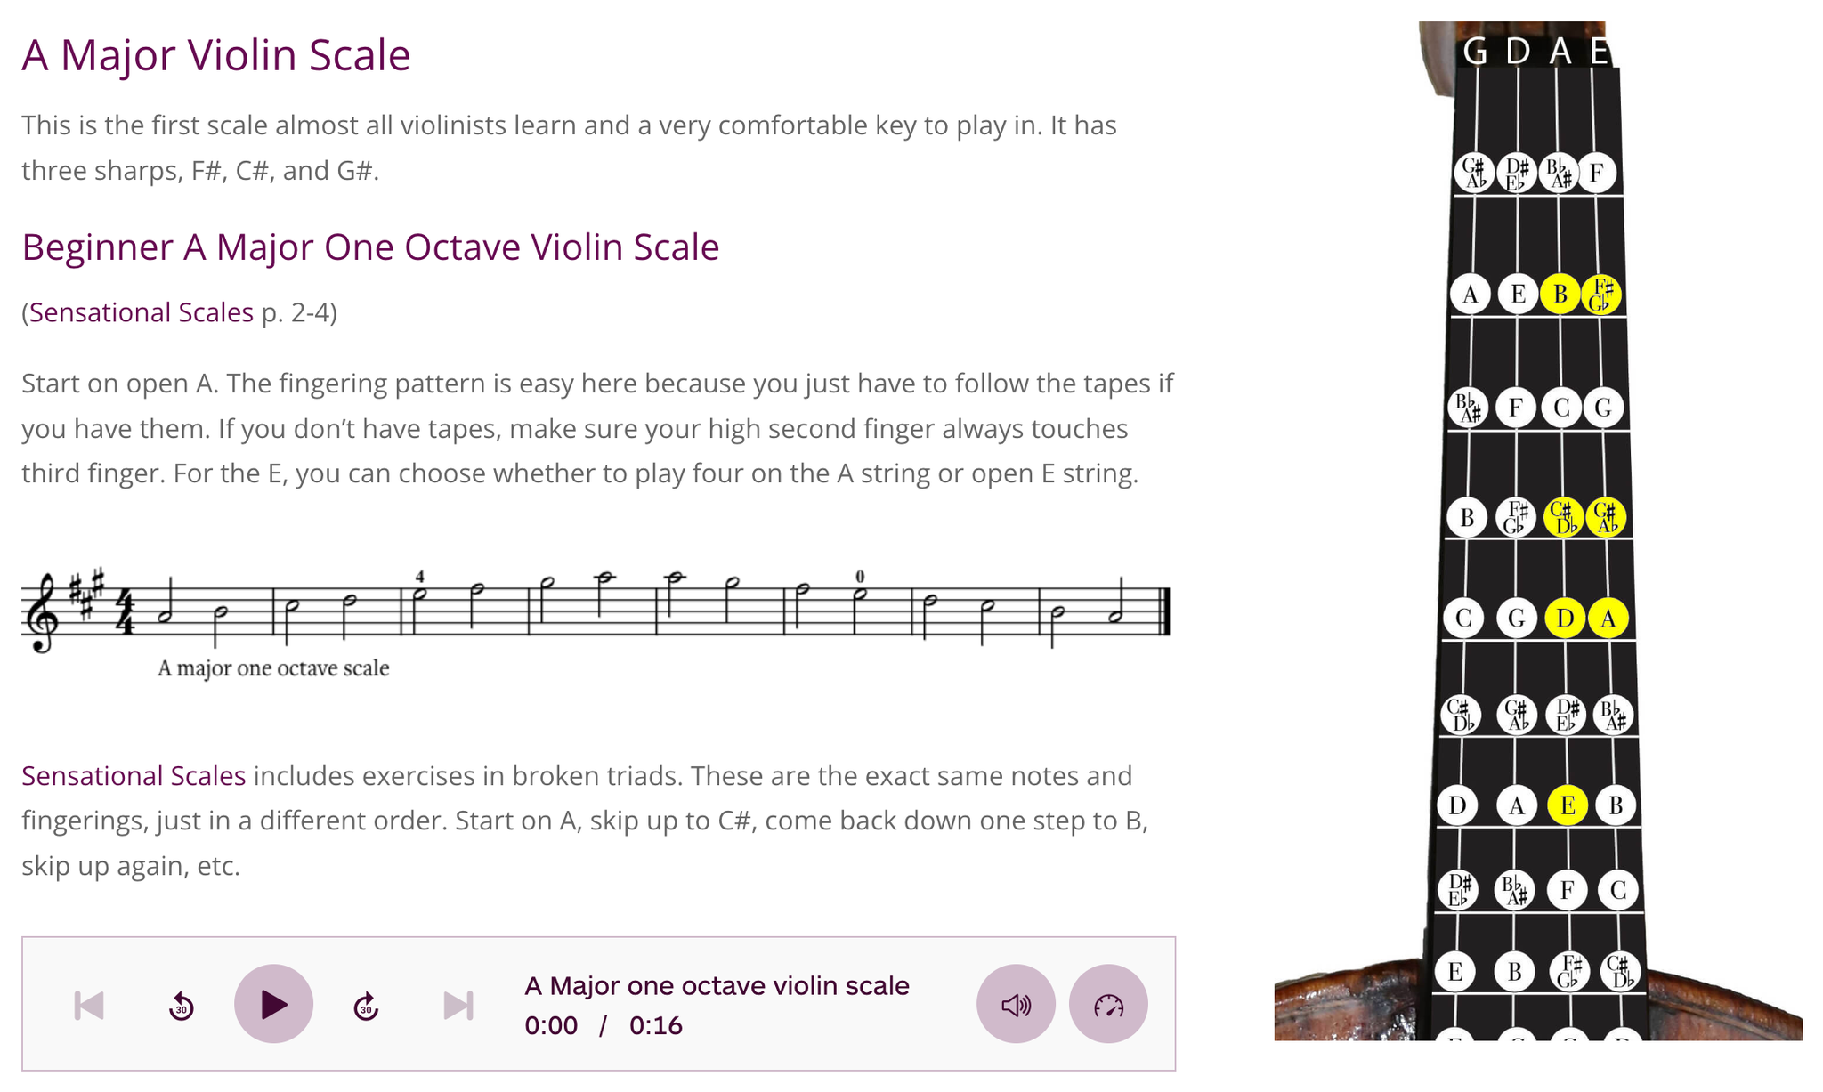Open Sensational Scales link near p. 2-4
The image size is (1823, 1092).
click(x=142, y=312)
